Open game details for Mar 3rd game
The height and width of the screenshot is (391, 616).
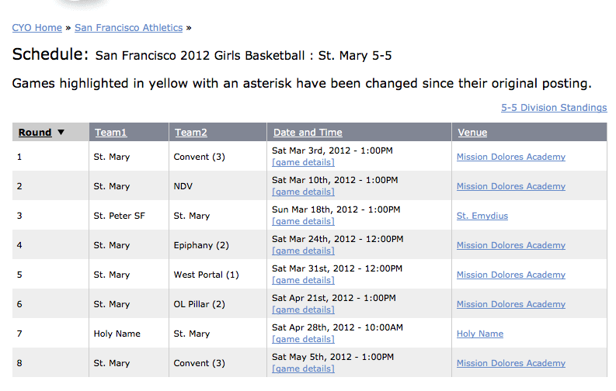pyautogui.click(x=303, y=162)
